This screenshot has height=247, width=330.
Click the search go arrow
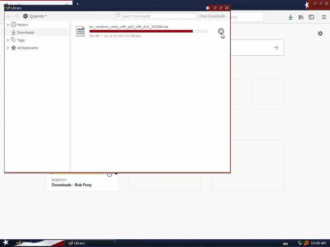pyautogui.click(x=276, y=48)
